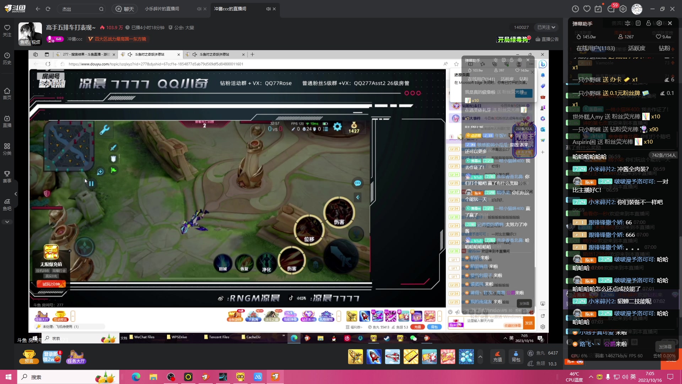Send the golden rocket gift
This screenshot has width=682, height=384.
(356, 357)
